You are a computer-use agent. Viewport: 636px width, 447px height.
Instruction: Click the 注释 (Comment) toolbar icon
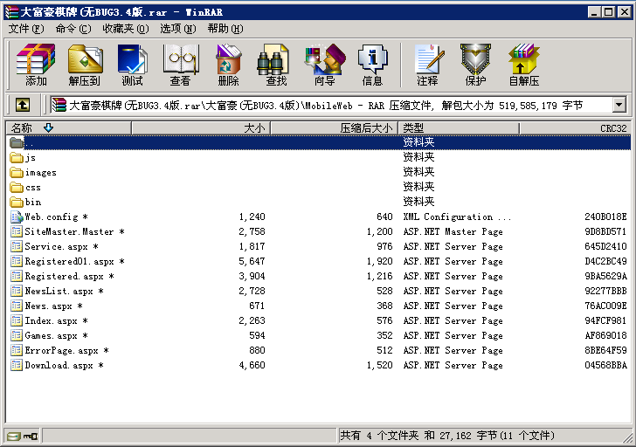pyautogui.click(x=427, y=65)
